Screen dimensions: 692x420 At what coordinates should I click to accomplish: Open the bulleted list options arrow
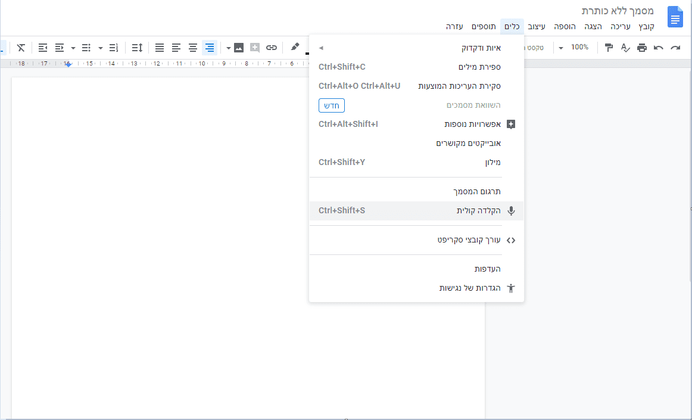73,48
